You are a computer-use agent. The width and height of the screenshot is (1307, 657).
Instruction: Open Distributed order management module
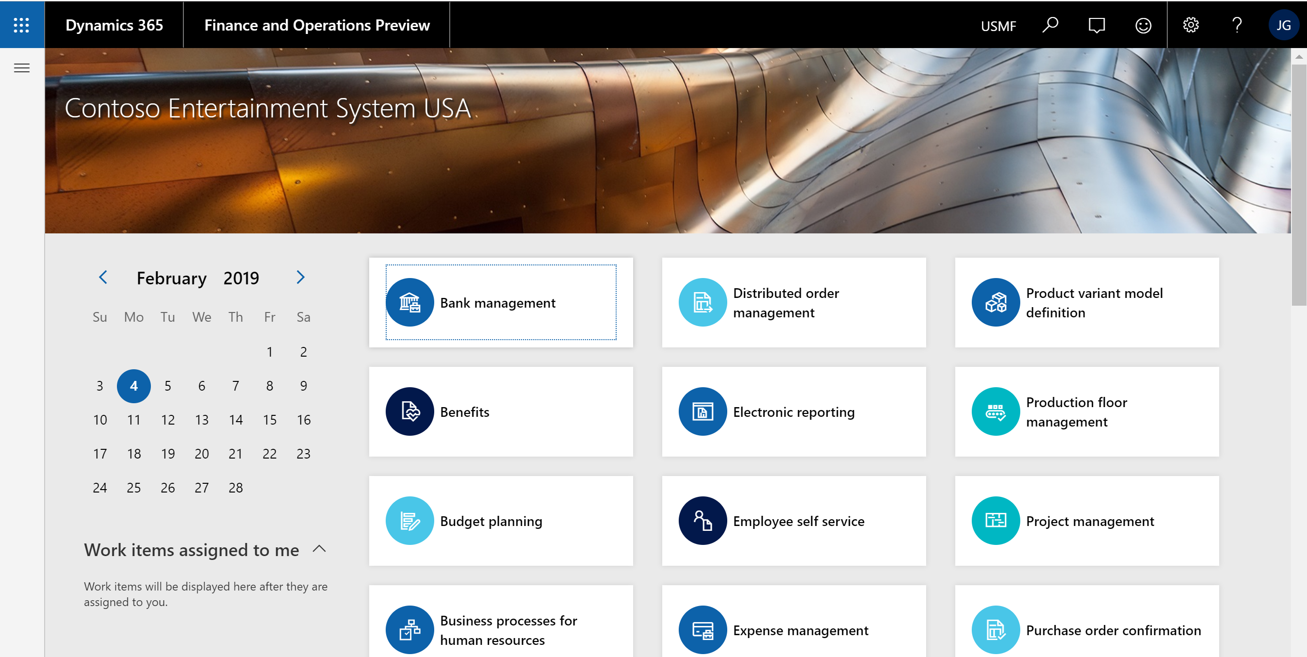(793, 302)
